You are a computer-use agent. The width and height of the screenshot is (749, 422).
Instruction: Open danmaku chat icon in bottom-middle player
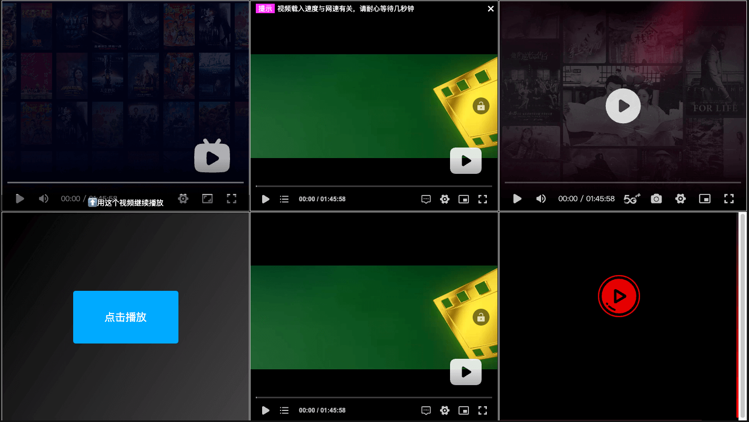tap(426, 410)
